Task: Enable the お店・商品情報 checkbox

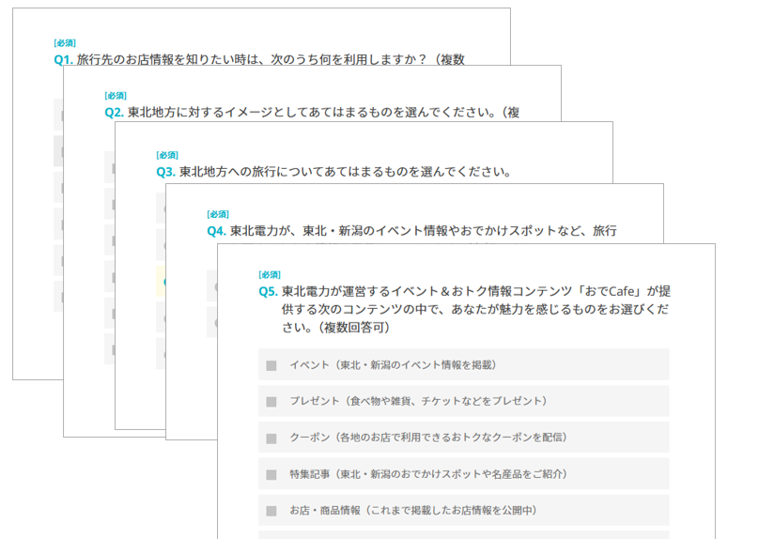Action: pos(271,511)
